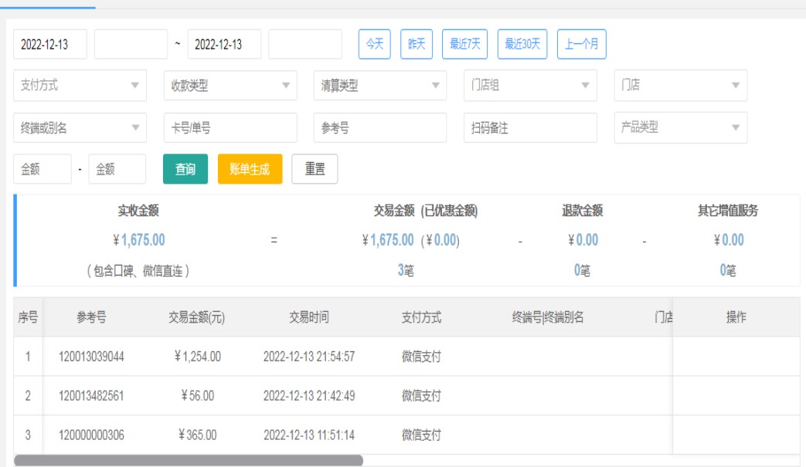Click into the 参考号 search field
Image resolution: width=806 pixels, height=467 pixels.
tap(379, 128)
